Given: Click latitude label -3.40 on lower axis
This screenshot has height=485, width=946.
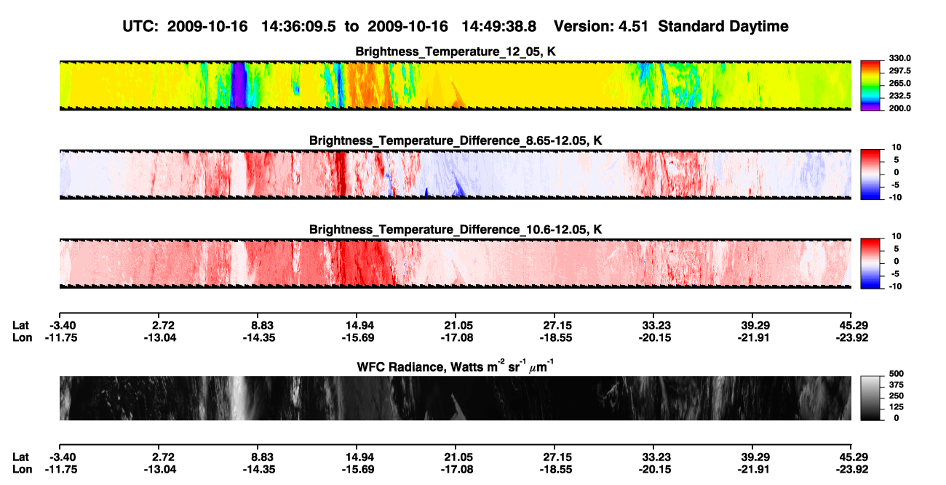Looking at the screenshot, I should click(63, 457).
